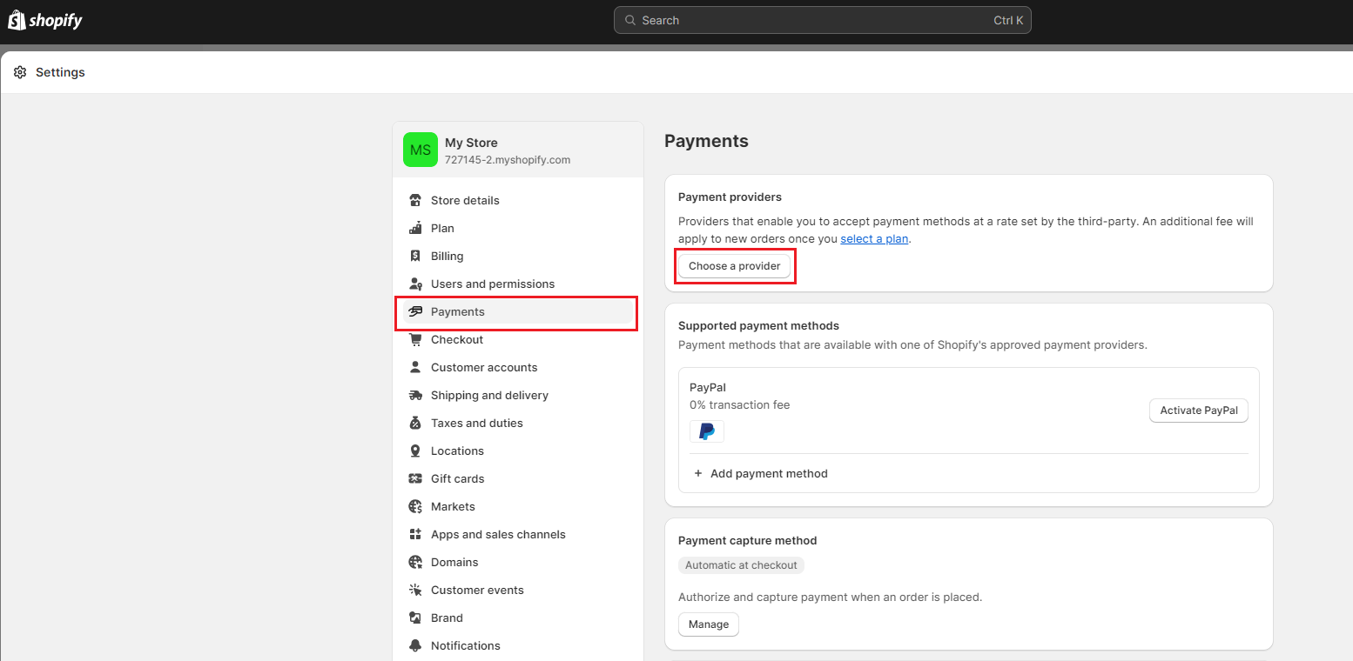The width and height of the screenshot is (1353, 661).
Task: Click the Payment capture method heading
Action: pos(747,540)
